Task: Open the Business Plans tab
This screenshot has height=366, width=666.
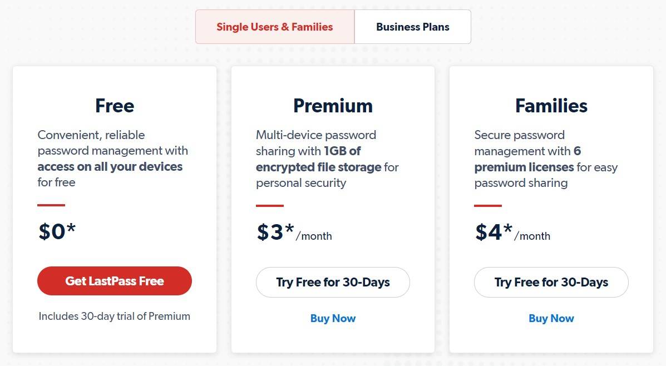Action: [x=412, y=27]
